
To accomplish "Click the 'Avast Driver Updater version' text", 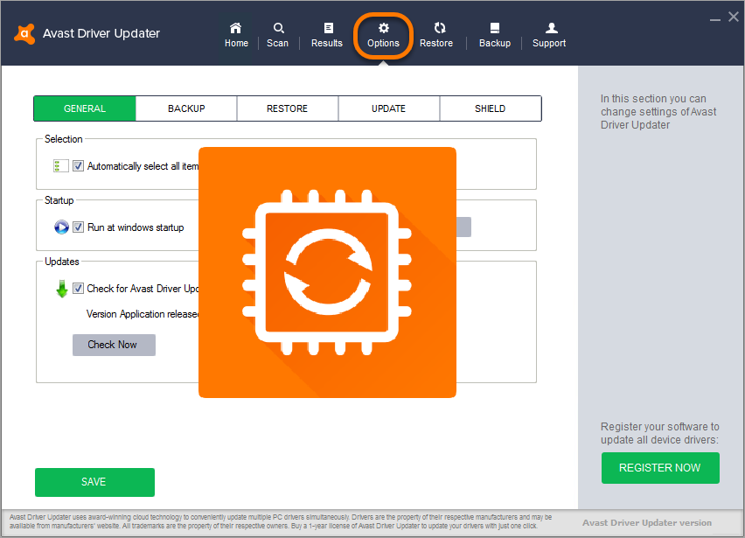I will click(x=647, y=523).
